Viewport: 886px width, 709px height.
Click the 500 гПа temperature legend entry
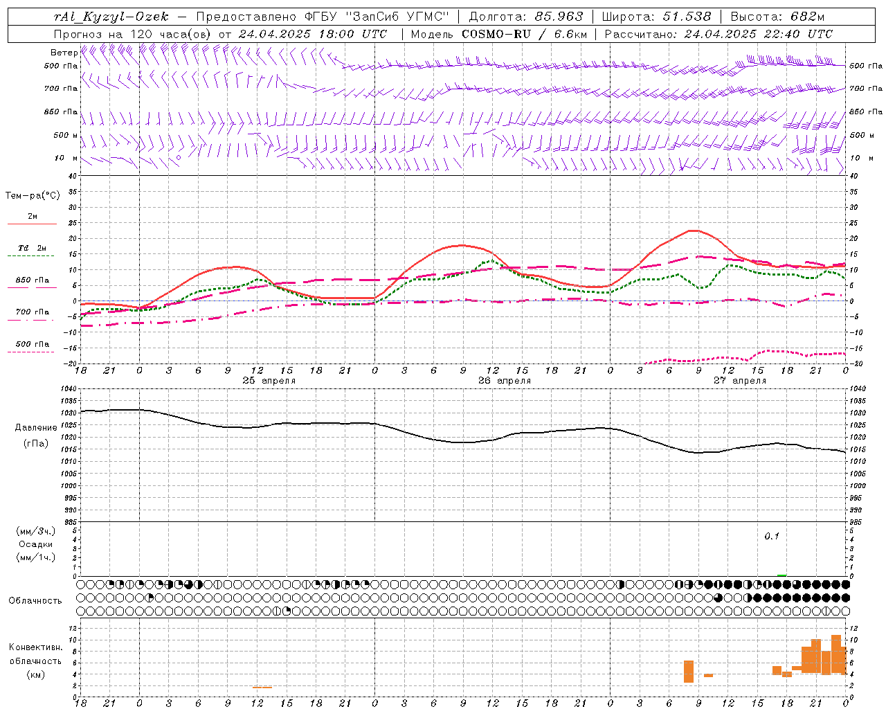pos(33,344)
